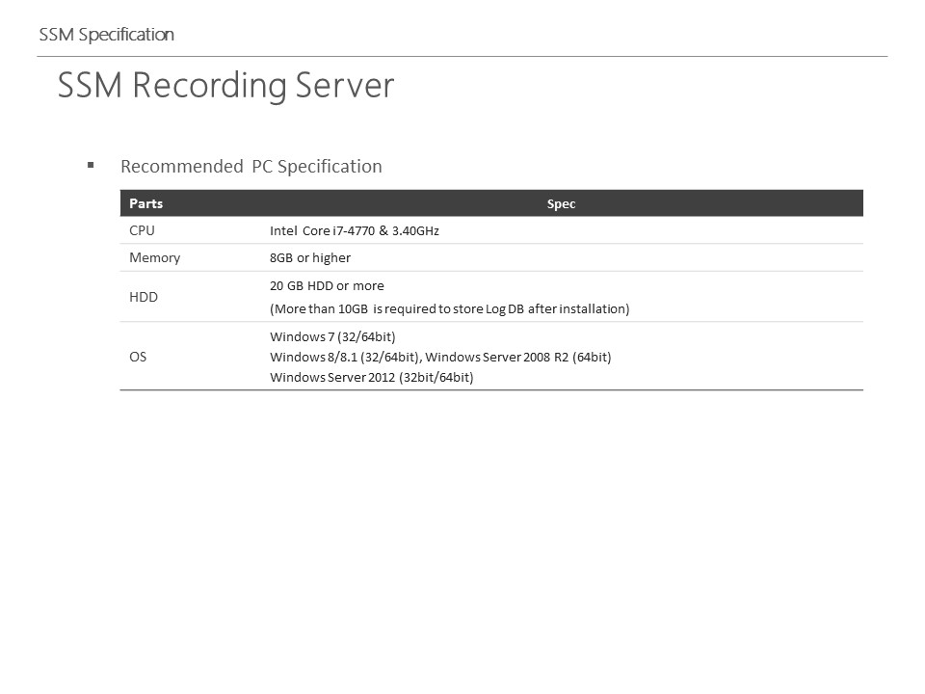Click the Recommended PC Specification heading
The height and width of the screenshot is (694, 925).
coord(251,167)
